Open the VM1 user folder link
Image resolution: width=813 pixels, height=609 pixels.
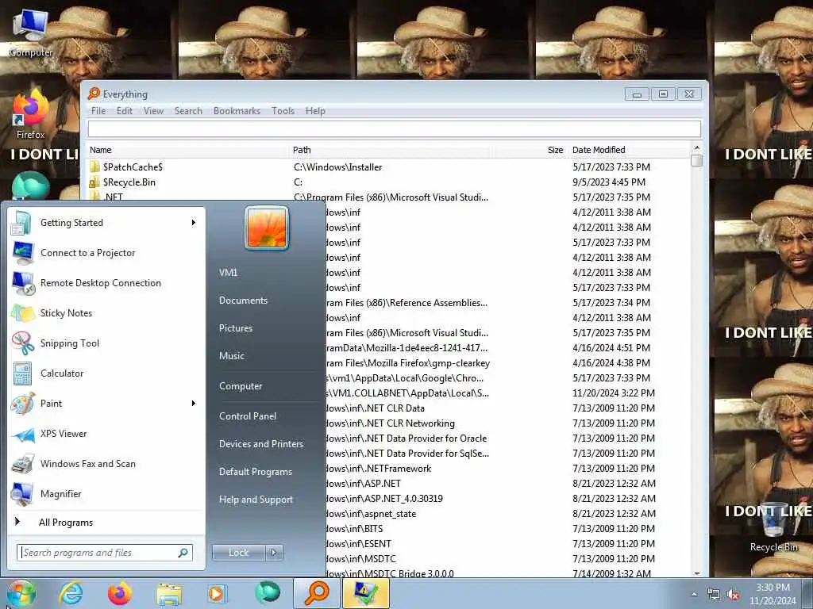(228, 273)
